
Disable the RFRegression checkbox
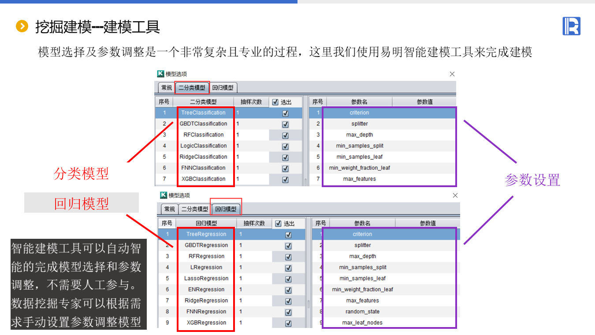click(x=288, y=256)
